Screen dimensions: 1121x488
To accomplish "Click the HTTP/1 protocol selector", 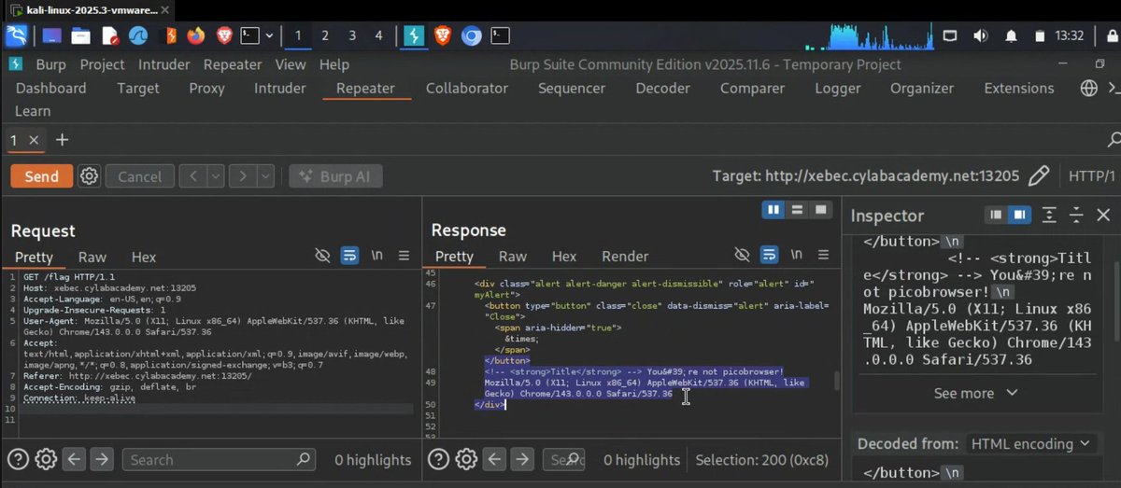I will pyautogui.click(x=1091, y=175).
